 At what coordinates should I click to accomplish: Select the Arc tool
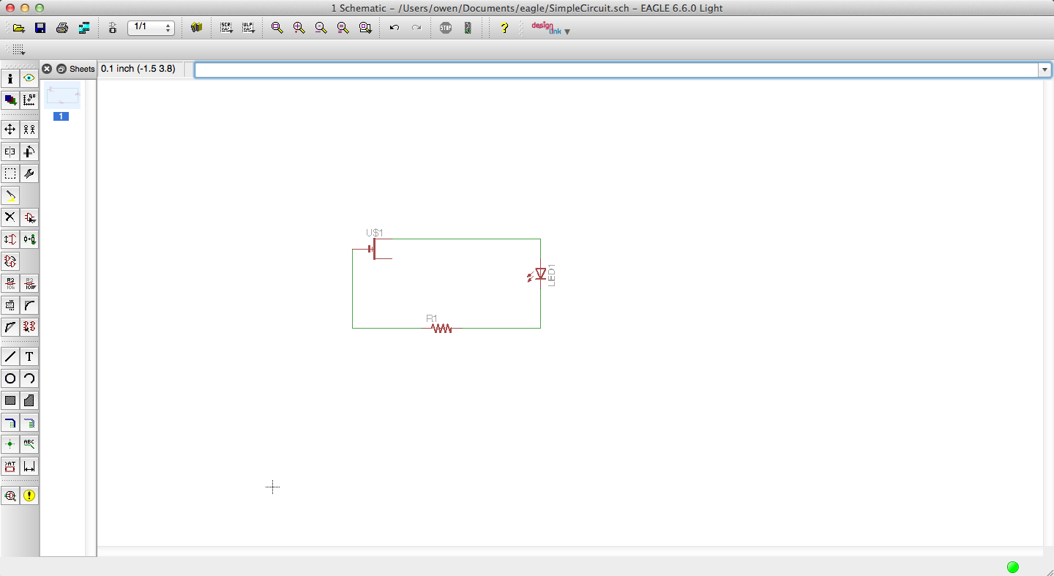[x=29, y=378]
